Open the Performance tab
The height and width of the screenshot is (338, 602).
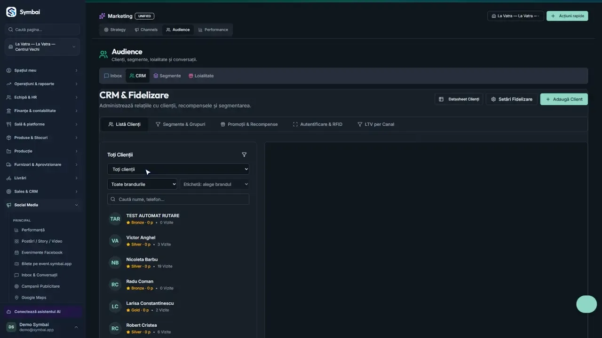[213, 30]
